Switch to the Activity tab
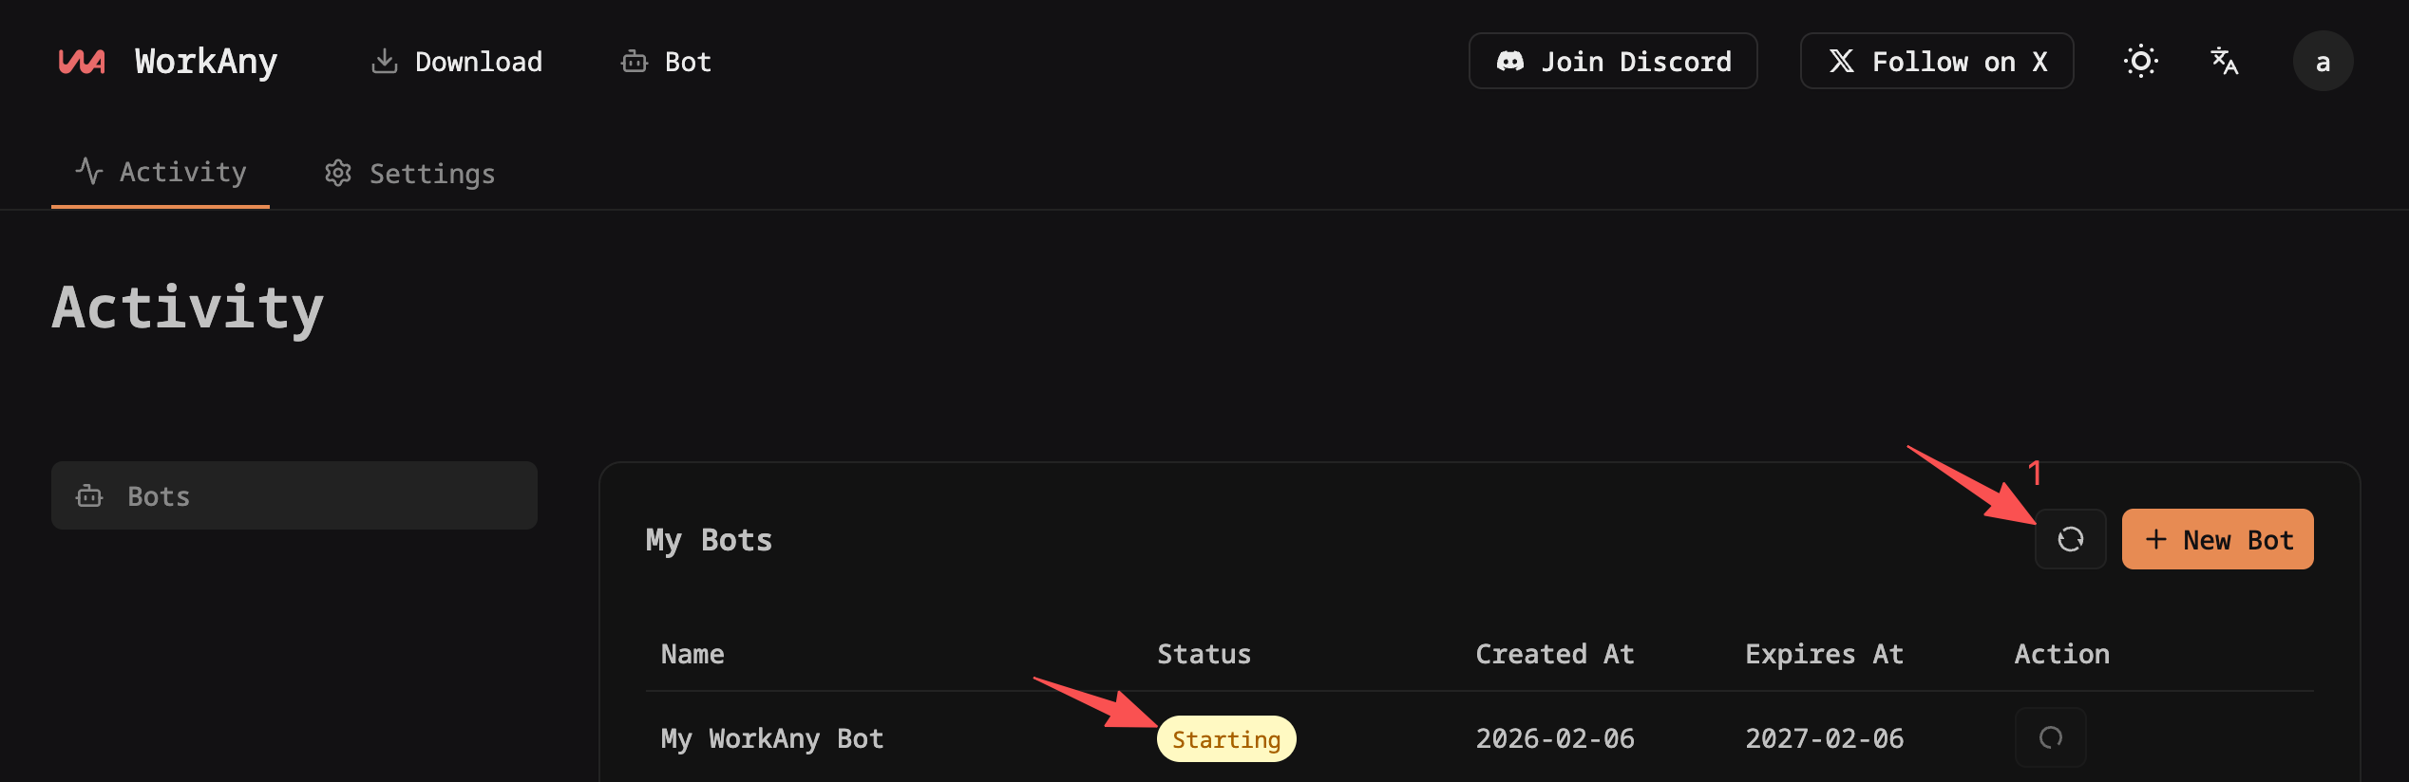2409x782 pixels. coord(161,172)
